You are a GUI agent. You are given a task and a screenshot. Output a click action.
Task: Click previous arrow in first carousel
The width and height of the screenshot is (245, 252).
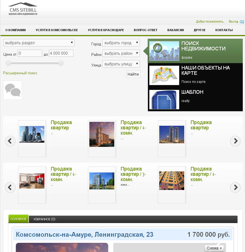(x=10, y=141)
